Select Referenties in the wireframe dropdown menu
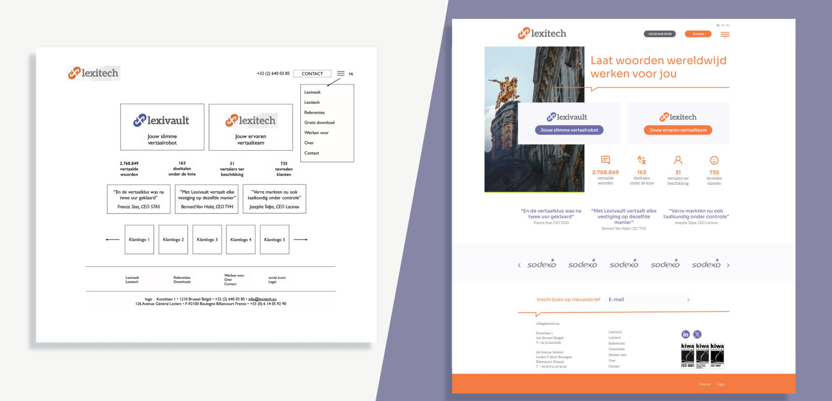Image resolution: width=832 pixels, height=401 pixels. [x=314, y=113]
